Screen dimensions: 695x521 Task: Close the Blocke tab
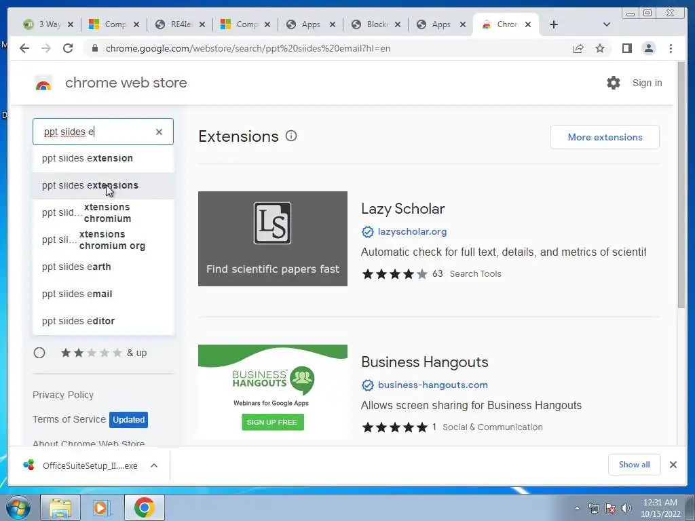pos(398,25)
